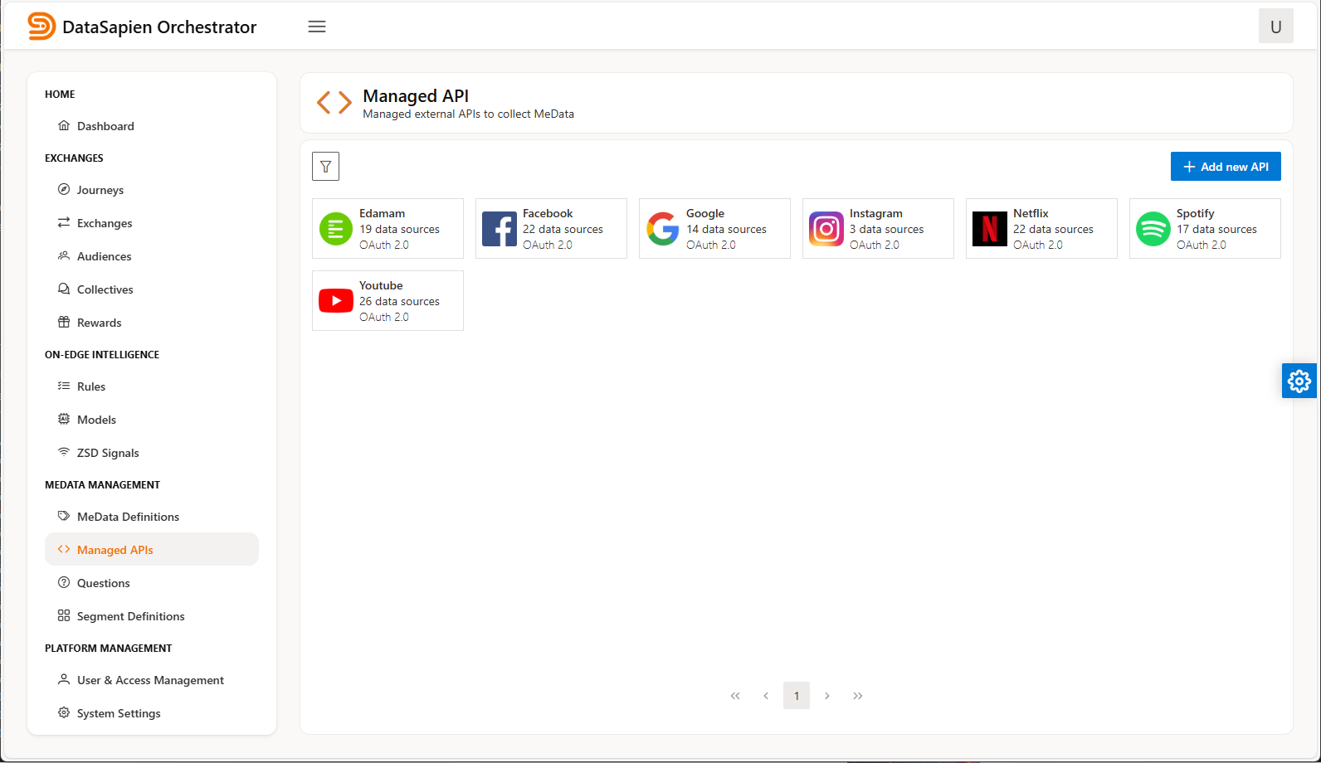Click the MeData Definitions tag icon
1321x763 pixels.
pyautogui.click(x=64, y=516)
